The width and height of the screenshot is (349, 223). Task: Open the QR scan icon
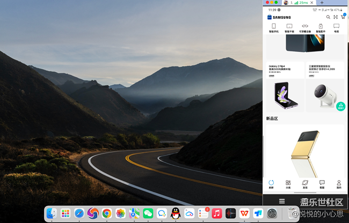click(336, 17)
